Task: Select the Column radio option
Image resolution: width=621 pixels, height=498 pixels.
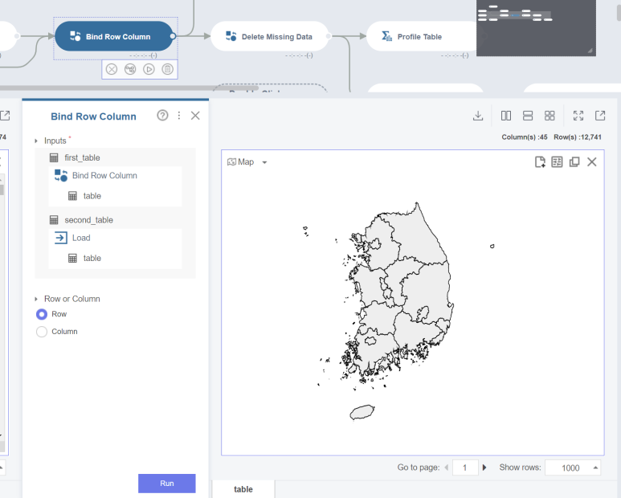Action: [x=42, y=332]
